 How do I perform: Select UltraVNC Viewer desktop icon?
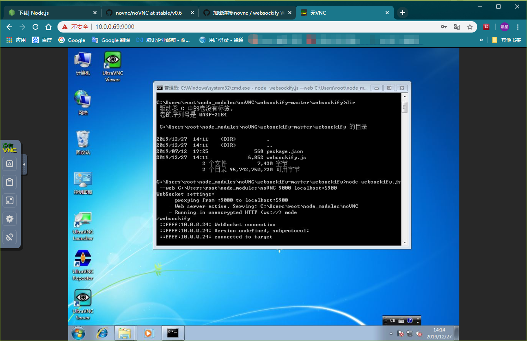[112, 67]
